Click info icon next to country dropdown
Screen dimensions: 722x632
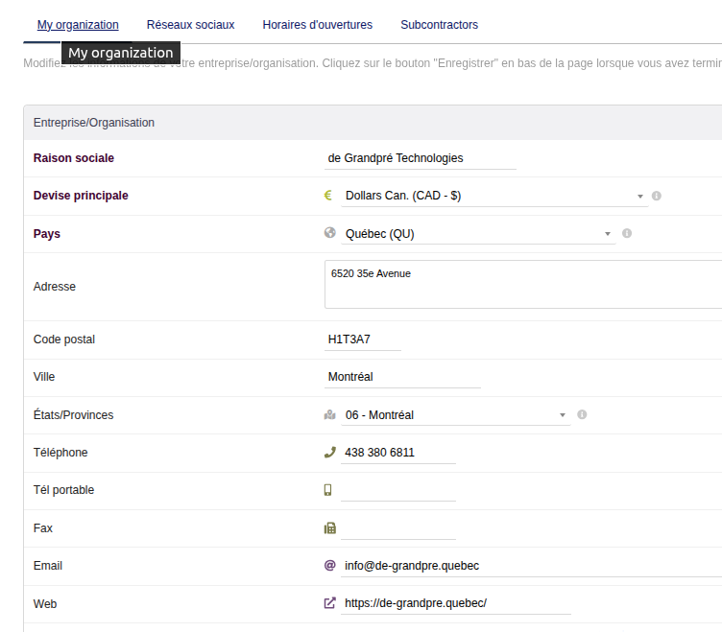coord(627,233)
